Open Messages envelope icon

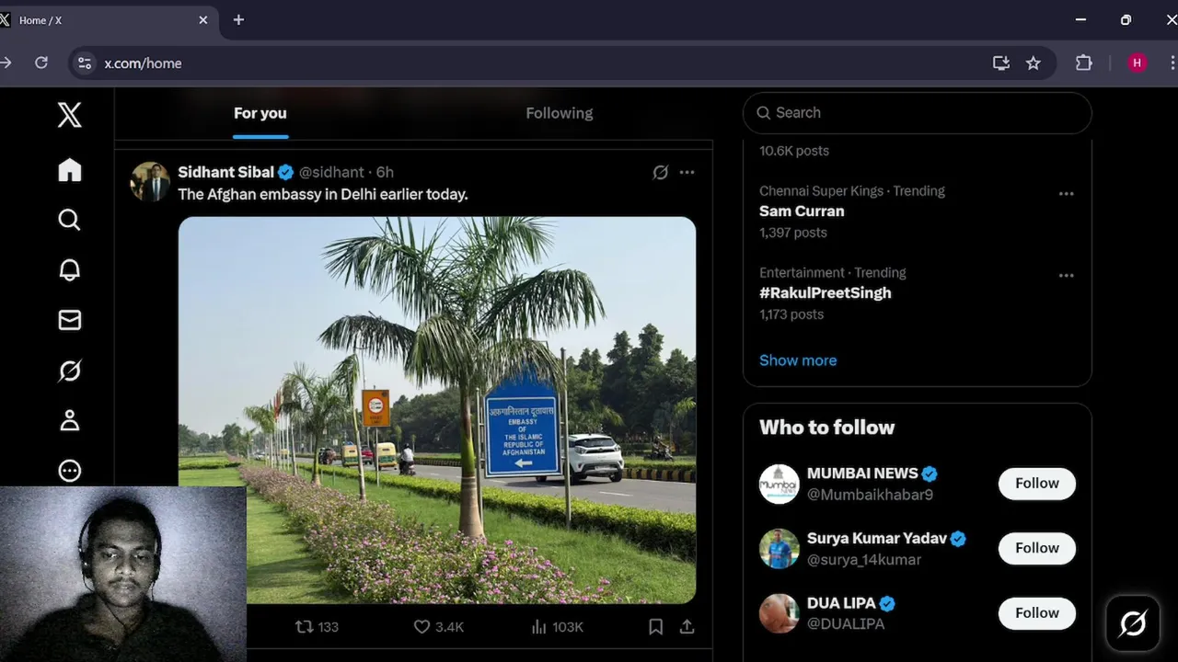69,320
